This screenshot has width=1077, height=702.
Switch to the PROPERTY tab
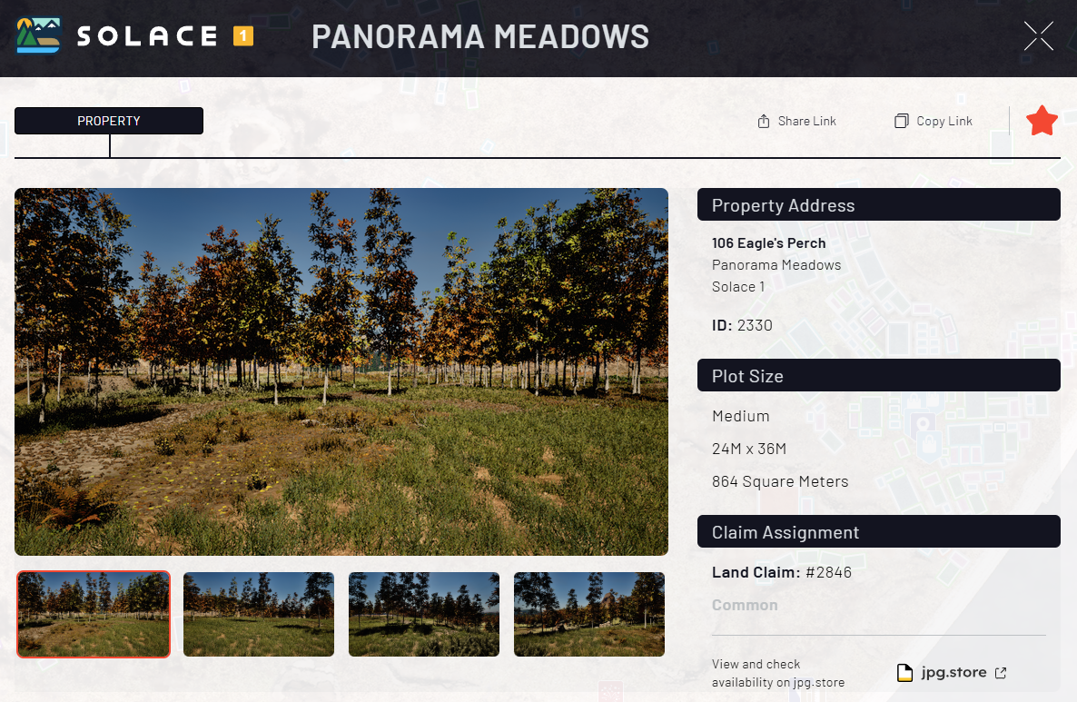109,121
